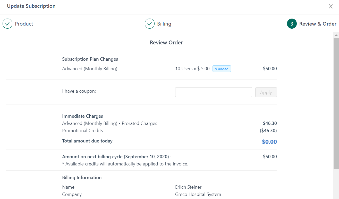The height and width of the screenshot is (199, 339).
Task: Focus the coupon code input field
Action: (x=213, y=92)
